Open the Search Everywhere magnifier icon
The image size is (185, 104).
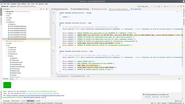[x=184, y=6]
